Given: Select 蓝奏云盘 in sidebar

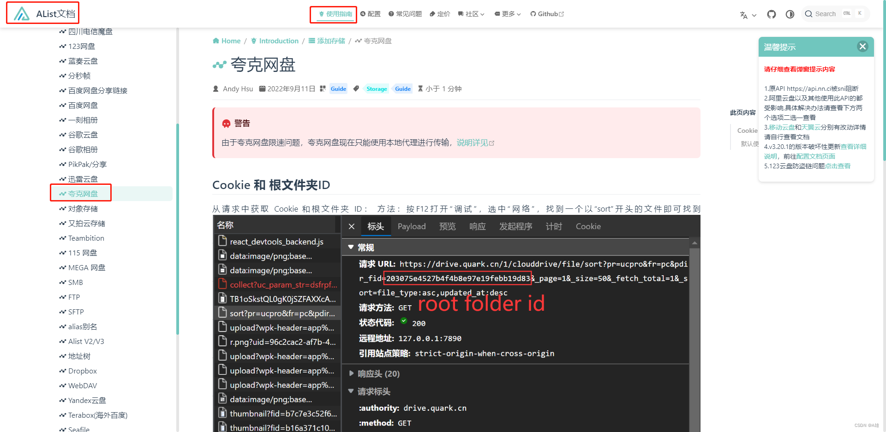Looking at the screenshot, I should click(79, 61).
